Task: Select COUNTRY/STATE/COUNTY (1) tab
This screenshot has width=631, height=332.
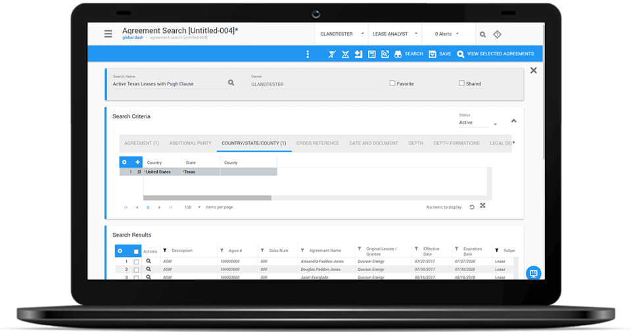Action: [x=254, y=143]
